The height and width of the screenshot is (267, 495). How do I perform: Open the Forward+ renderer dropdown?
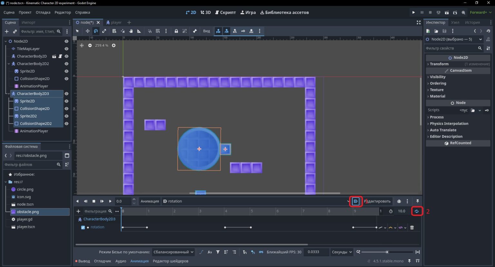480,12
